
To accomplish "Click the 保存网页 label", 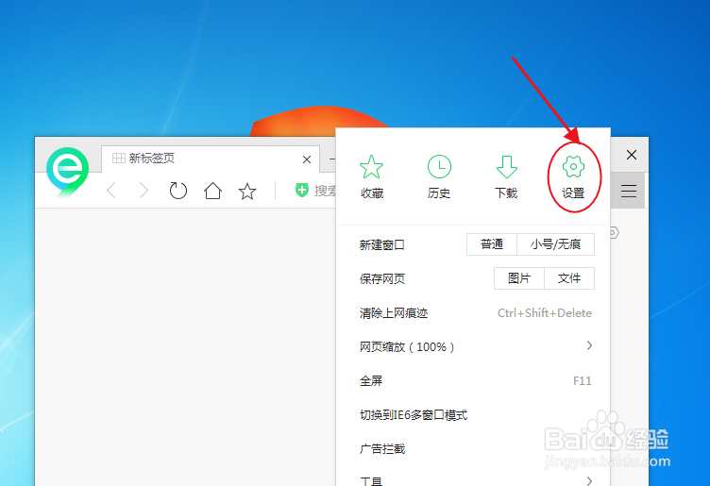I will (x=381, y=278).
